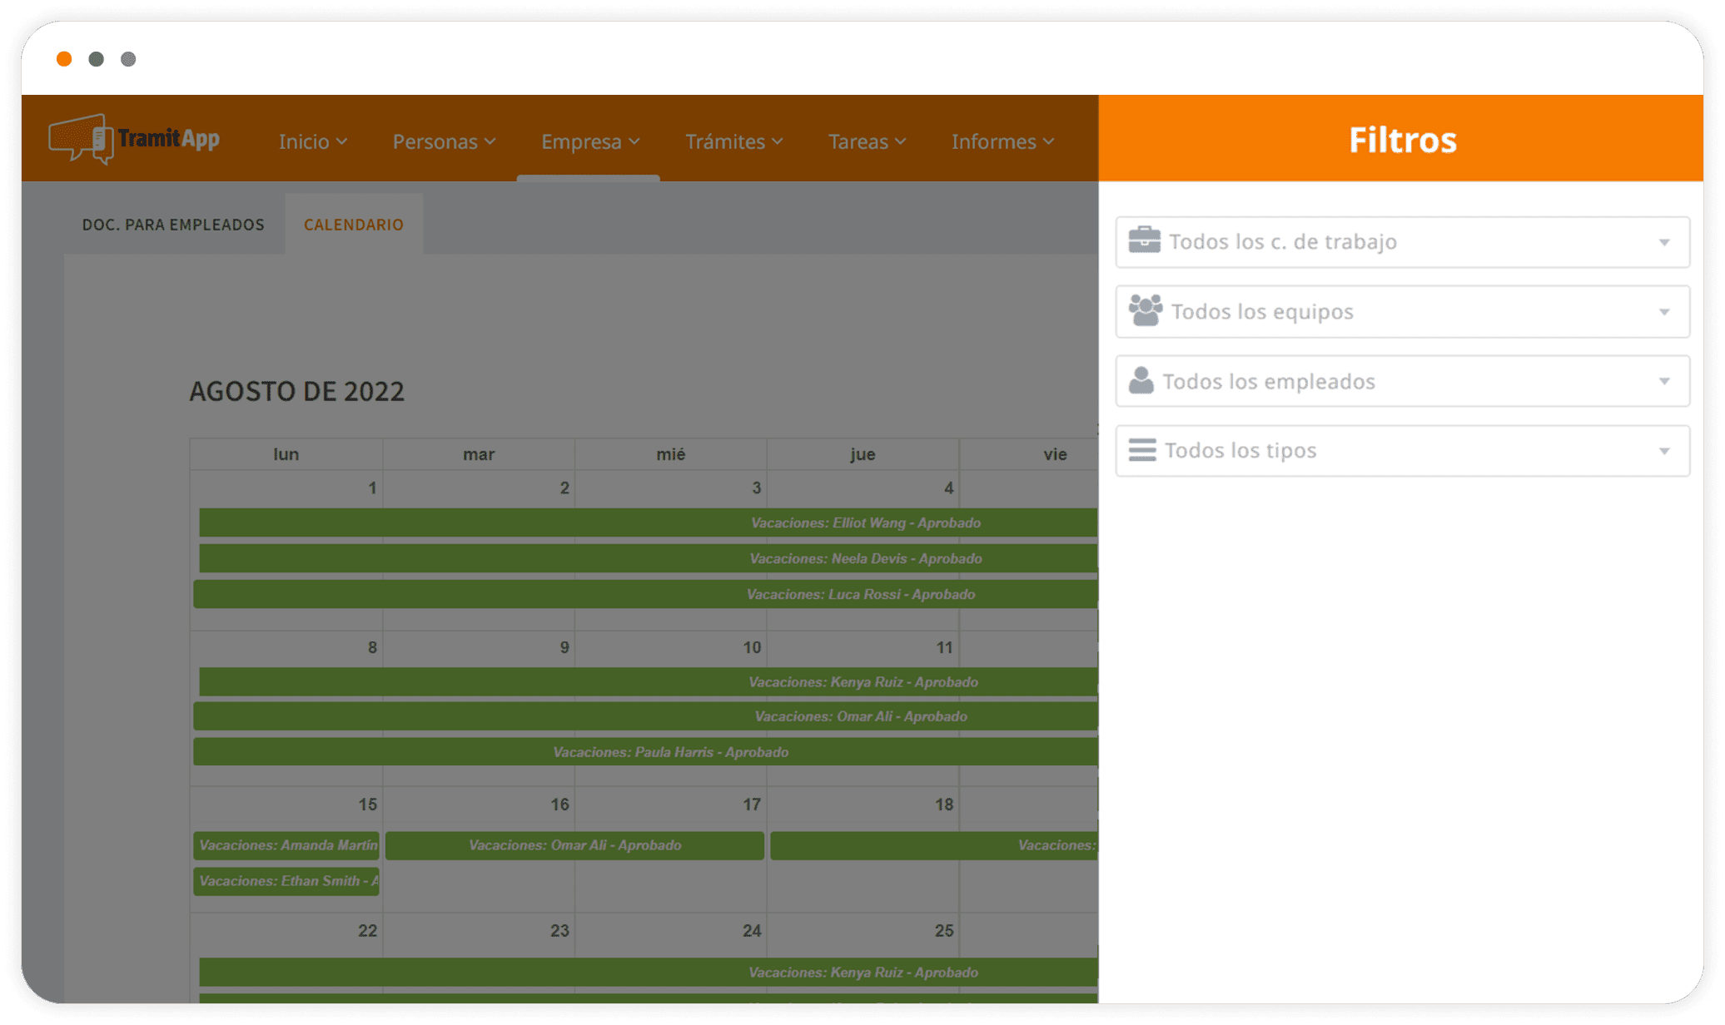
Task: Select the CALENDARIO tab
Action: 353,224
